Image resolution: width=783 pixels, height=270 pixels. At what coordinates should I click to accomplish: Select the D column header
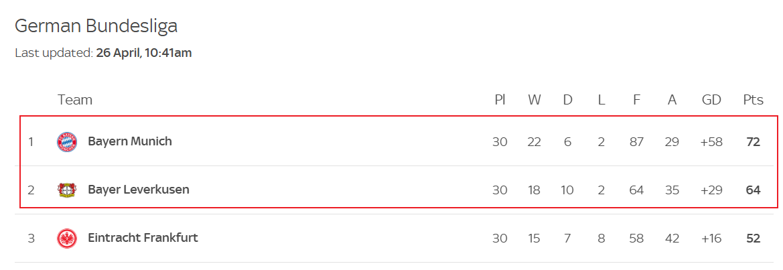coord(568,100)
